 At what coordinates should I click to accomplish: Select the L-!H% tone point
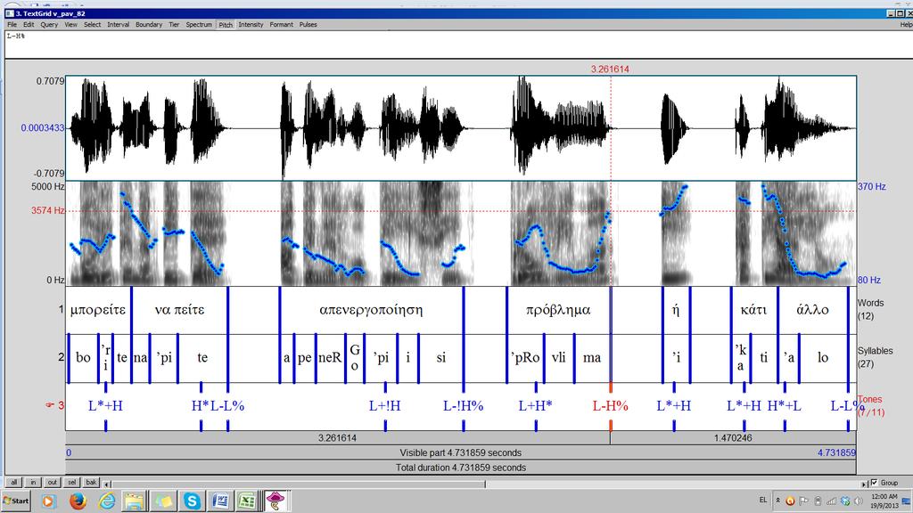(x=464, y=406)
